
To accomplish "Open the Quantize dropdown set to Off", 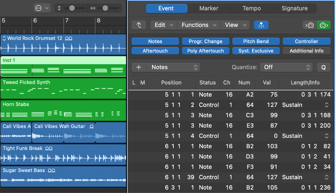I will (286, 67).
